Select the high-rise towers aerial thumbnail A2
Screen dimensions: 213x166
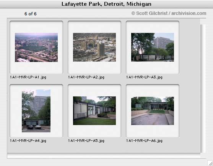coord(94,47)
